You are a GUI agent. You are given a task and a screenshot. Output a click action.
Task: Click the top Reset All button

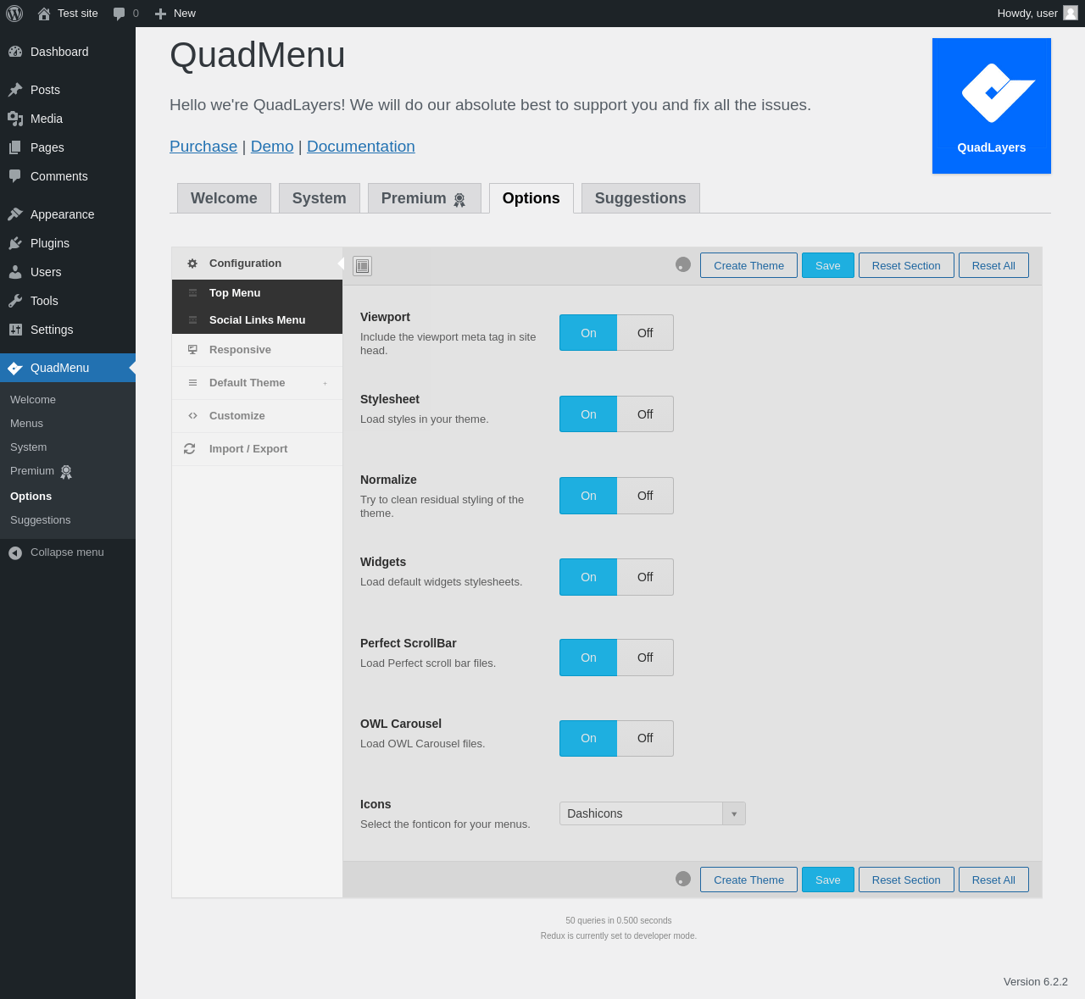993,265
